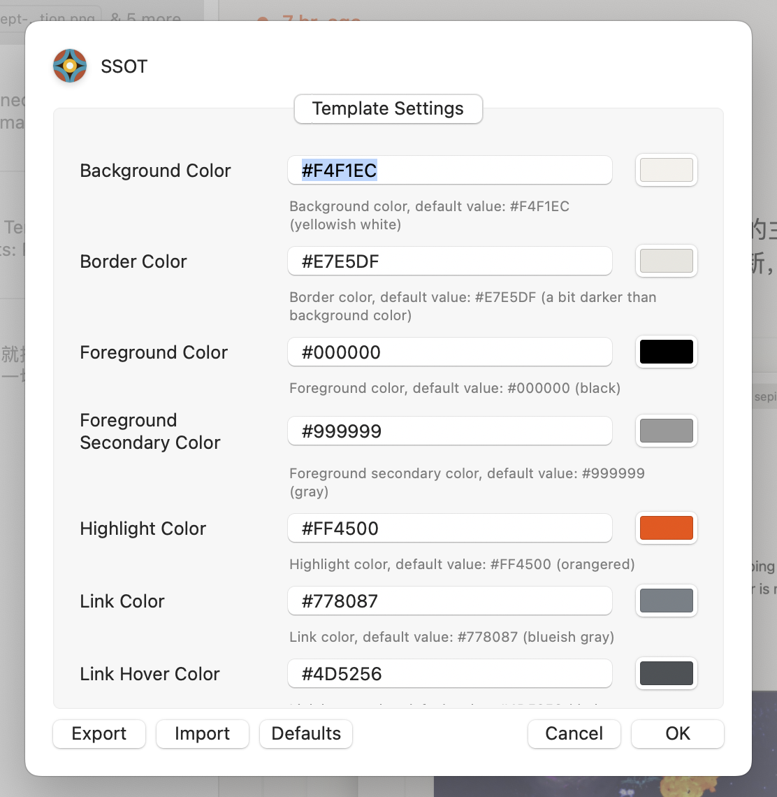Click the black Foreground Color swatch
Viewport: 777px width, 797px height.
666,352
